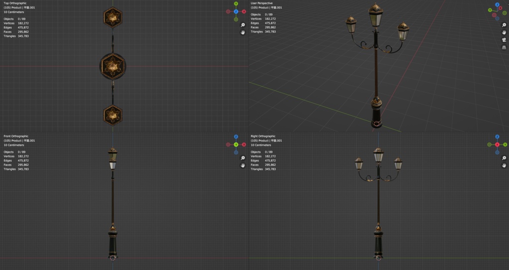Click Vertices 182,272 in Top Orthographic stats
The width and height of the screenshot is (509, 270).
[x=16, y=23]
